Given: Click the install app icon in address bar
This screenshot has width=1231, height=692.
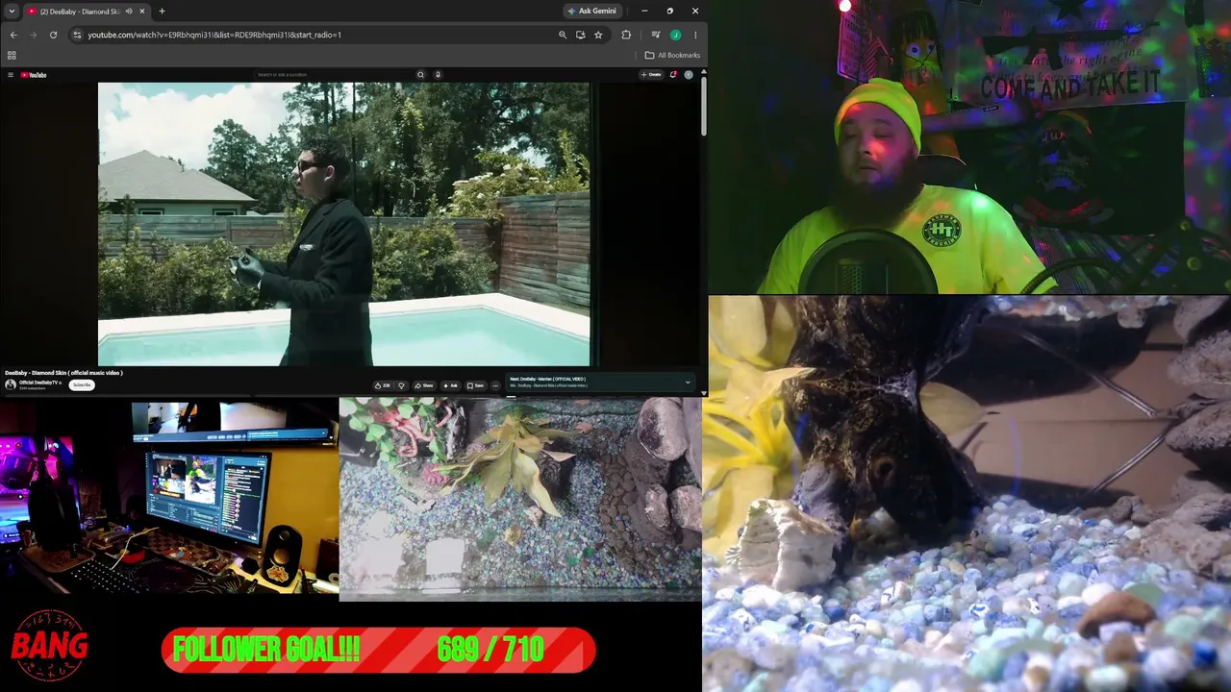Looking at the screenshot, I should (580, 35).
